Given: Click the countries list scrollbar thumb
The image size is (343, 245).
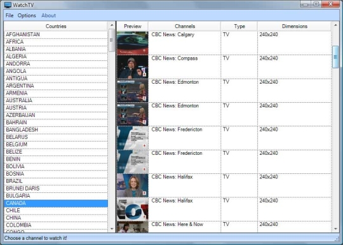Looking at the screenshot, I should point(112,40).
